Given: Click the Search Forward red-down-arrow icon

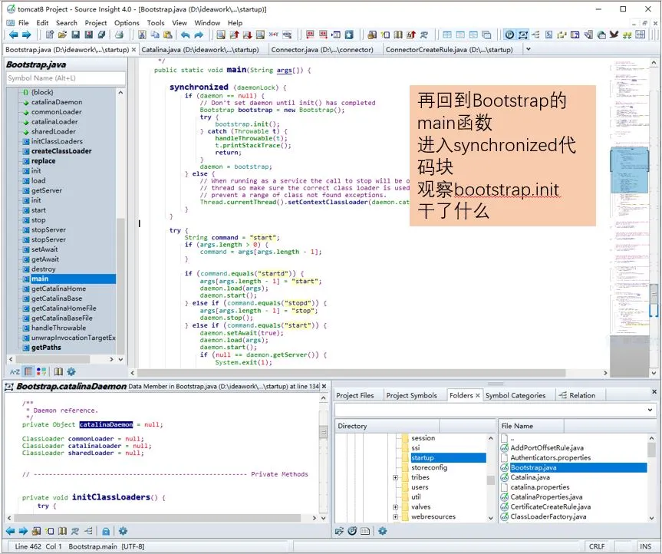Looking at the screenshot, I should tap(248, 35).
